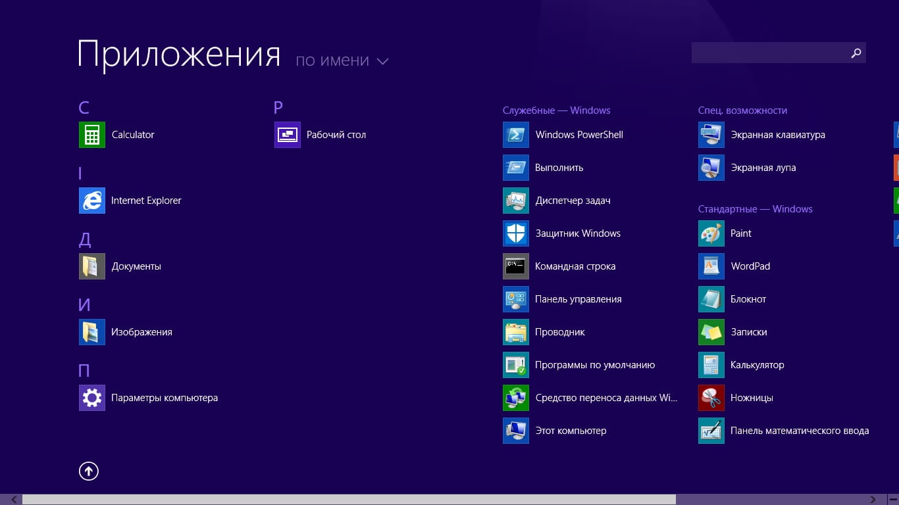Screen dimensions: 899x505
Task: Open Экранная лупа magnifier icon
Action: pyautogui.click(x=711, y=168)
